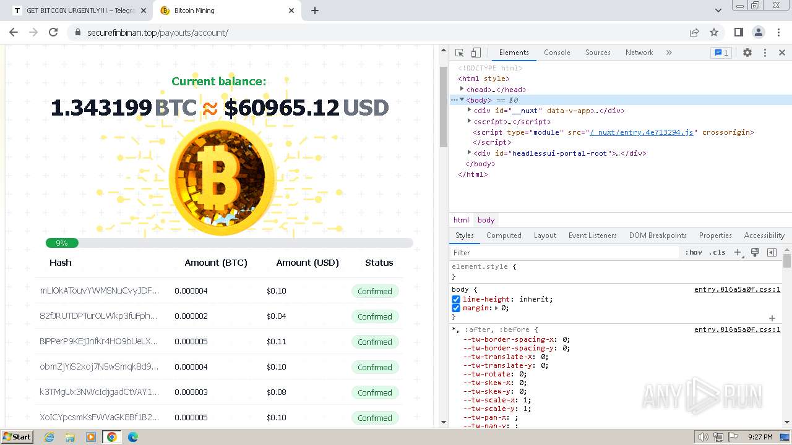Toggle the .cls element classes button
Screen dimensions: 792x445
point(717,252)
